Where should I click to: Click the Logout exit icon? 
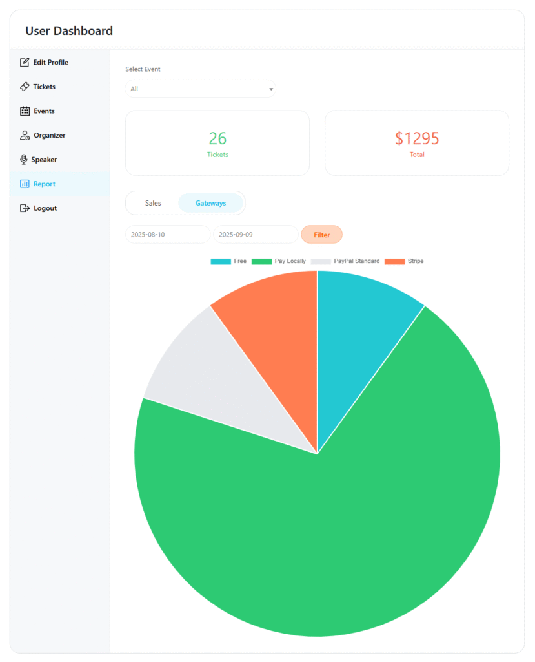click(x=24, y=208)
